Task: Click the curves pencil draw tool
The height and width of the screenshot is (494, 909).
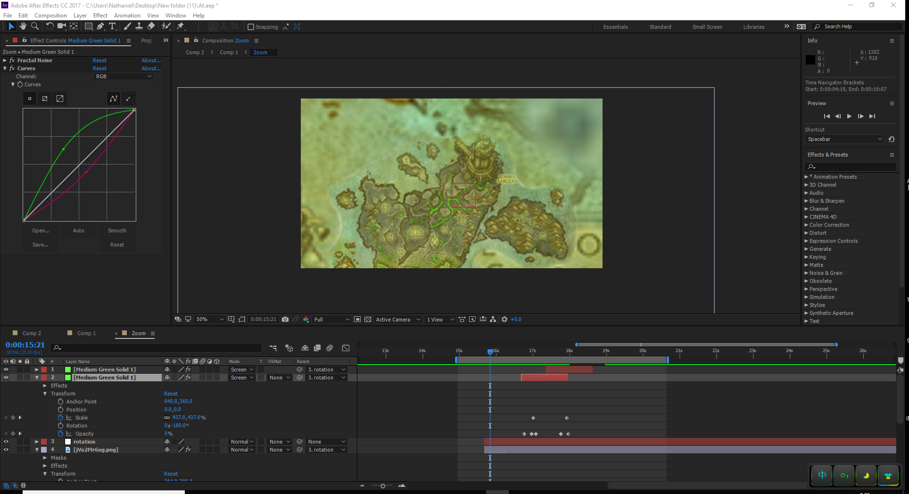Action: [128, 99]
